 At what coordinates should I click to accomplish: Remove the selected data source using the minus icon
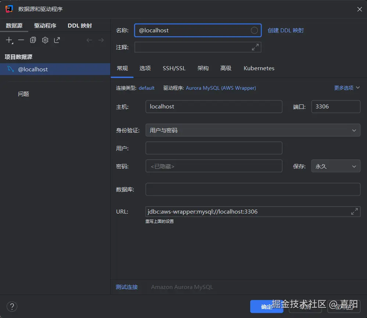click(x=21, y=40)
